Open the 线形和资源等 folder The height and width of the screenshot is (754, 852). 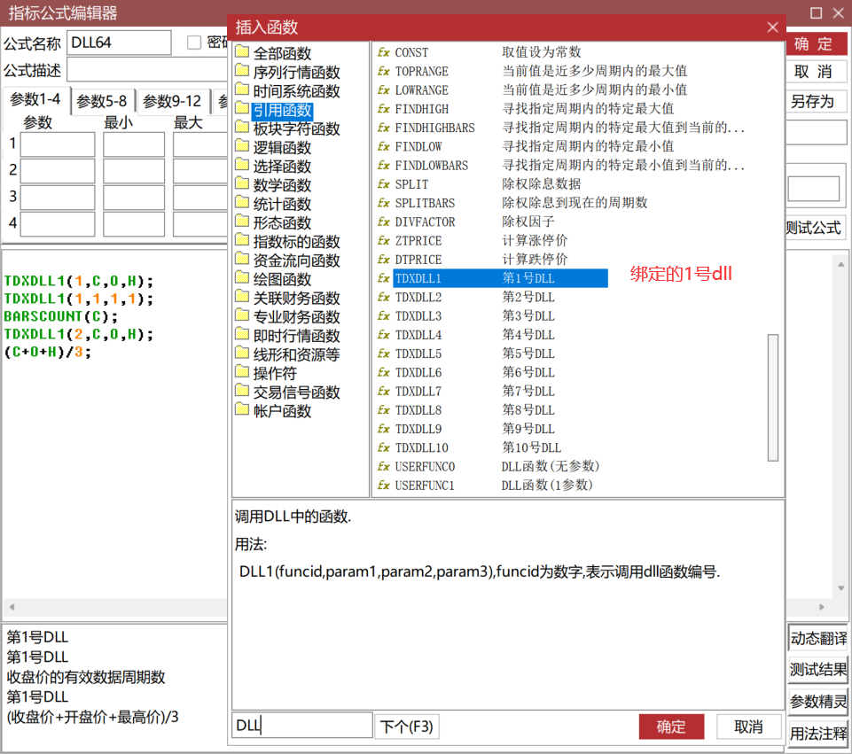pyautogui.click(x=288, y=354)
